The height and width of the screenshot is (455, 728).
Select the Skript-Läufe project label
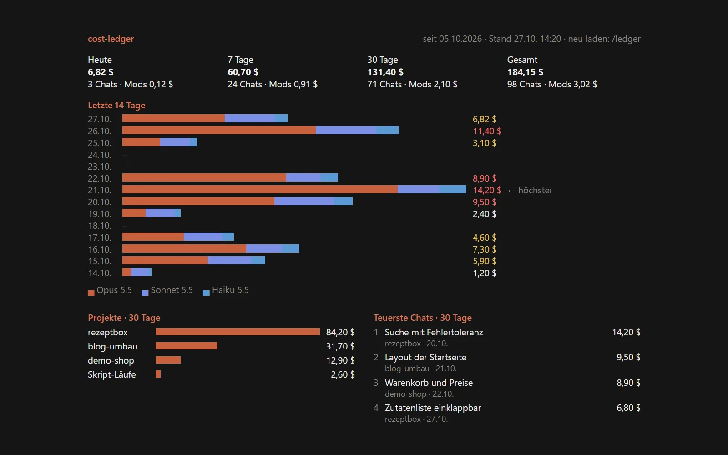click(112, 374)
